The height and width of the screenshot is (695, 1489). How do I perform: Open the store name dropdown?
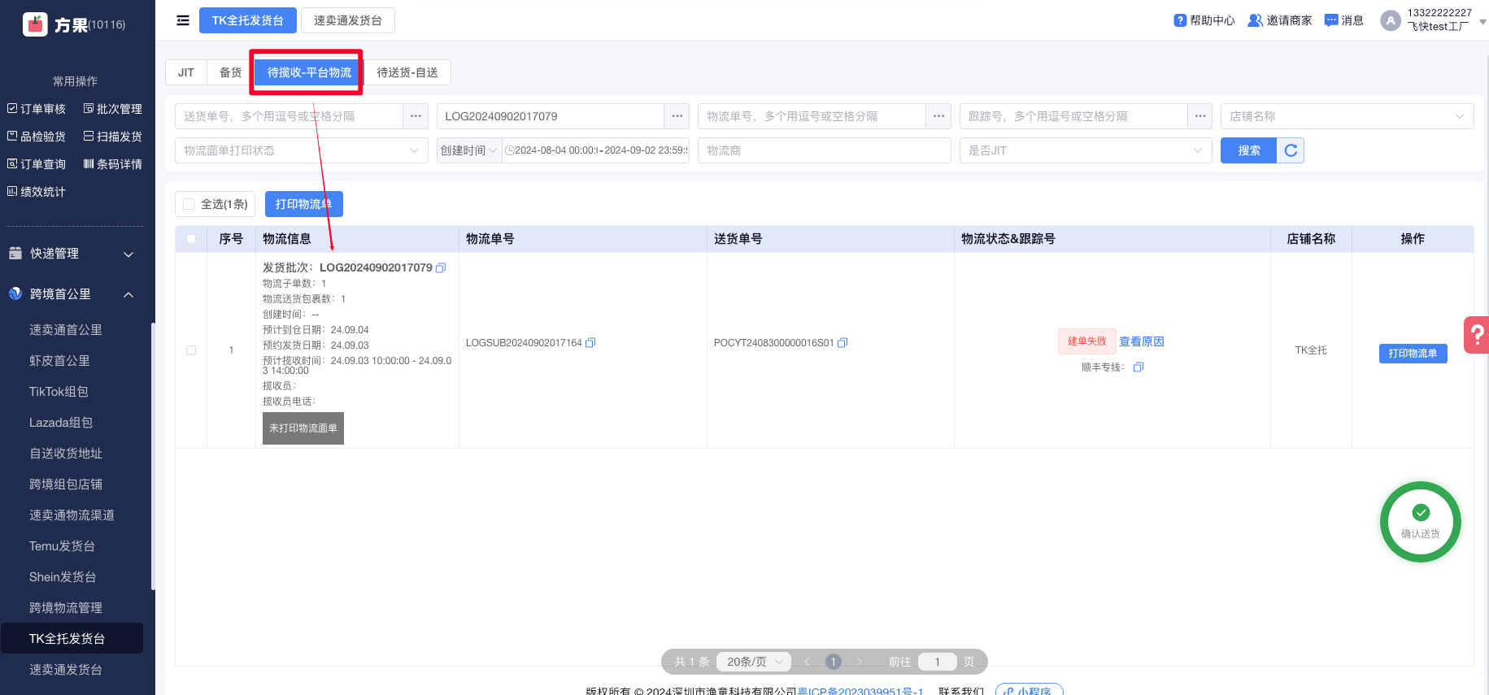pyautogui.click(x=1346, y=116)
